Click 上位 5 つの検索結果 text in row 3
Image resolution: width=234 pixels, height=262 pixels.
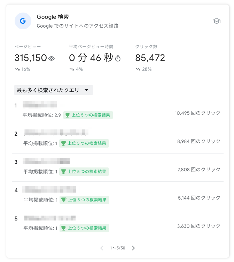[87, 171]
